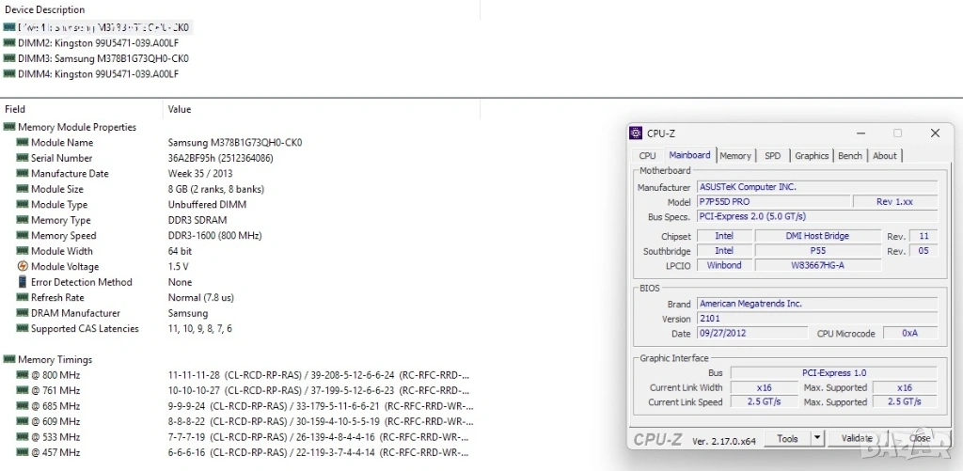Open the SPD tab
963x471 pixels.
point(773,156)
